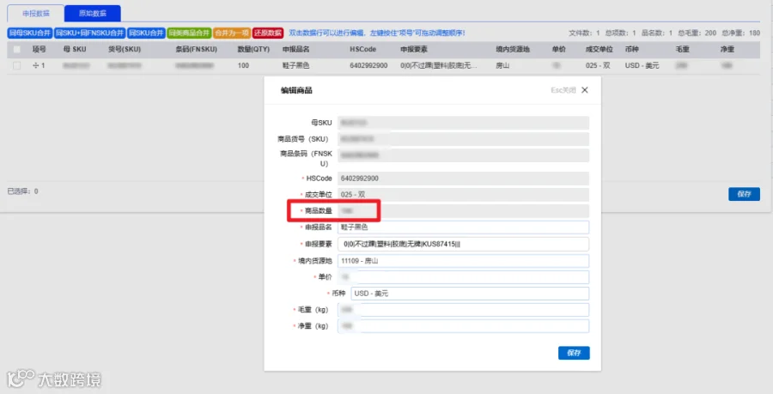Switch to the 原始数据 tab
Viewport: 773px width, 394px height.
(x=93, y=13)
